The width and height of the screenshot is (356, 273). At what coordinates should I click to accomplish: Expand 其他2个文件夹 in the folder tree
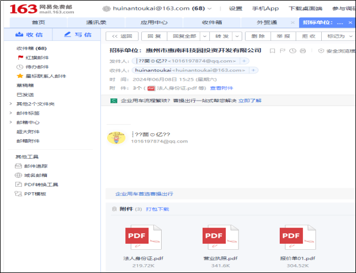coord(11,104)
